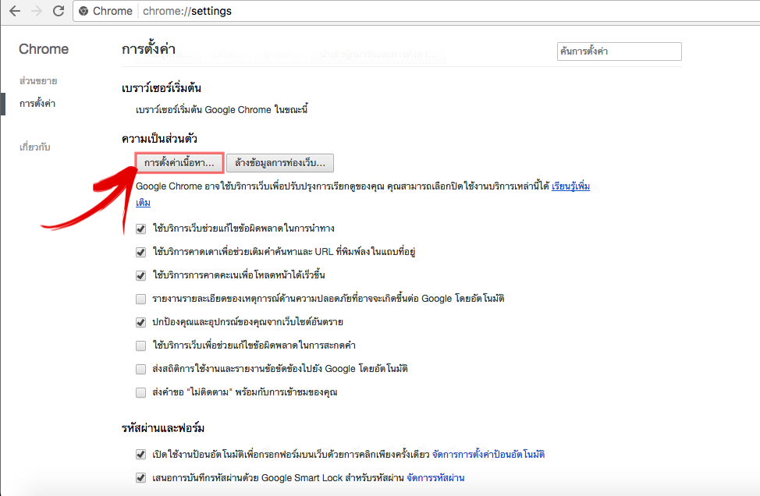Screen dimensions: 760x496
Task: Click the การตั้งค่า page title heading
Action: [148, 49]
